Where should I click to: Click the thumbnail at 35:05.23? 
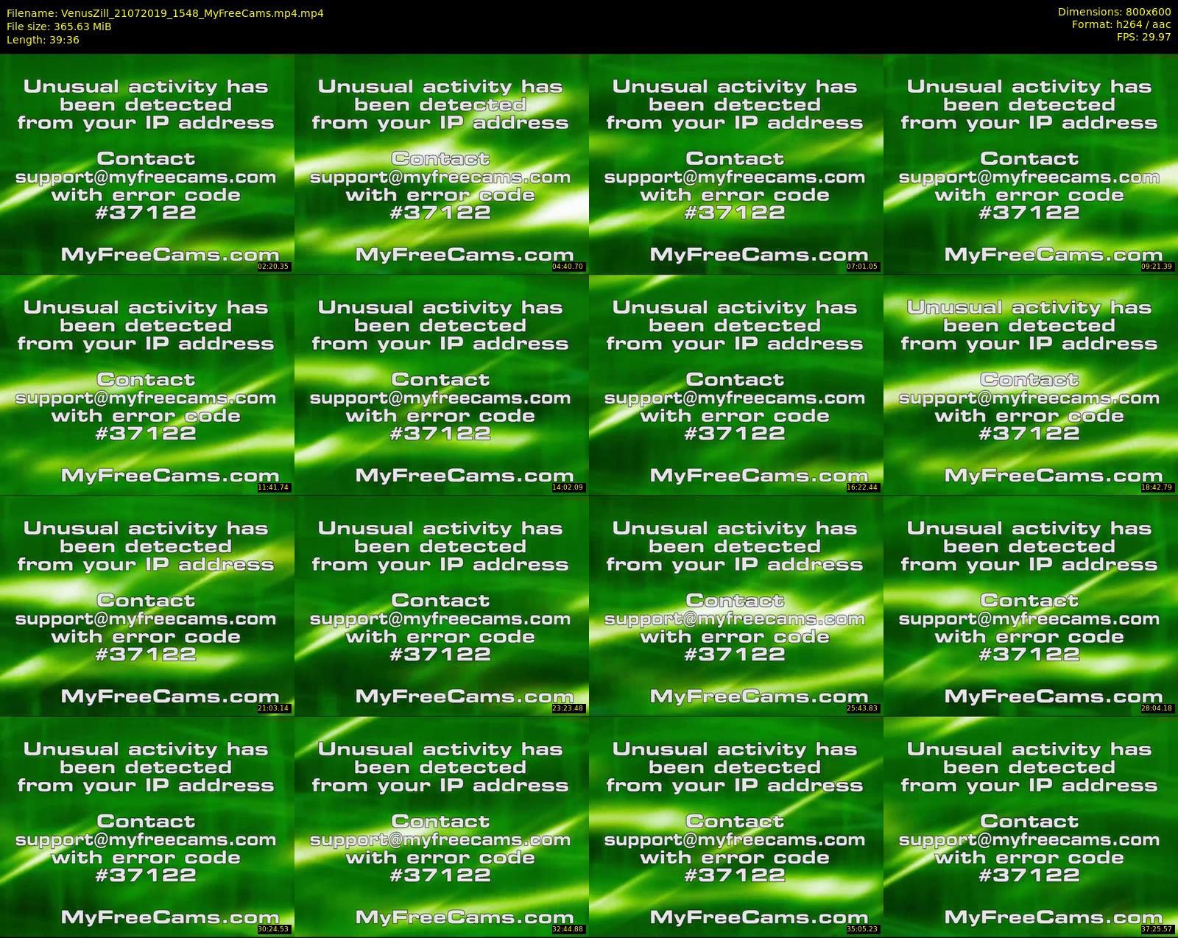pos(736,826)
